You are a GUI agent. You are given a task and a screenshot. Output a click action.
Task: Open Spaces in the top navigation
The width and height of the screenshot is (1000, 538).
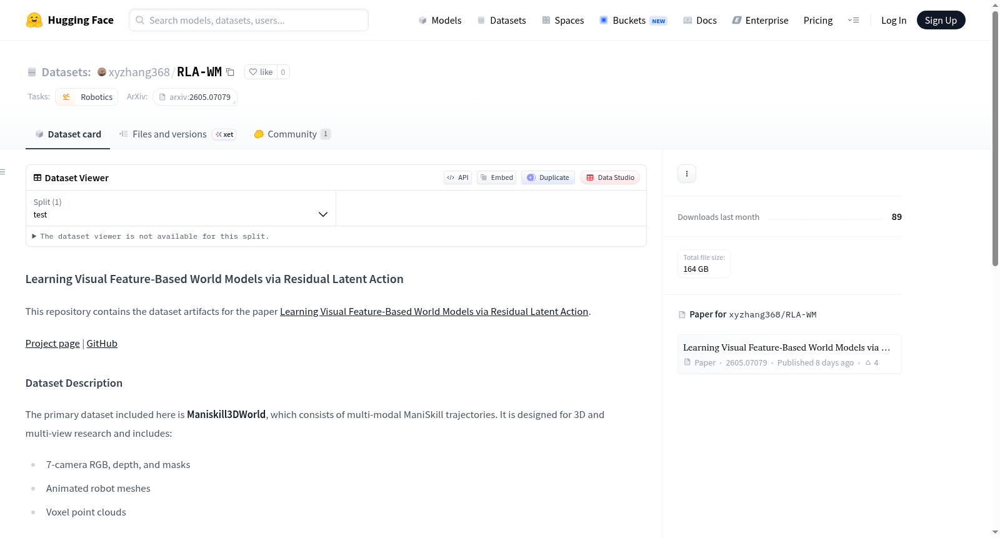click(562, 20)
